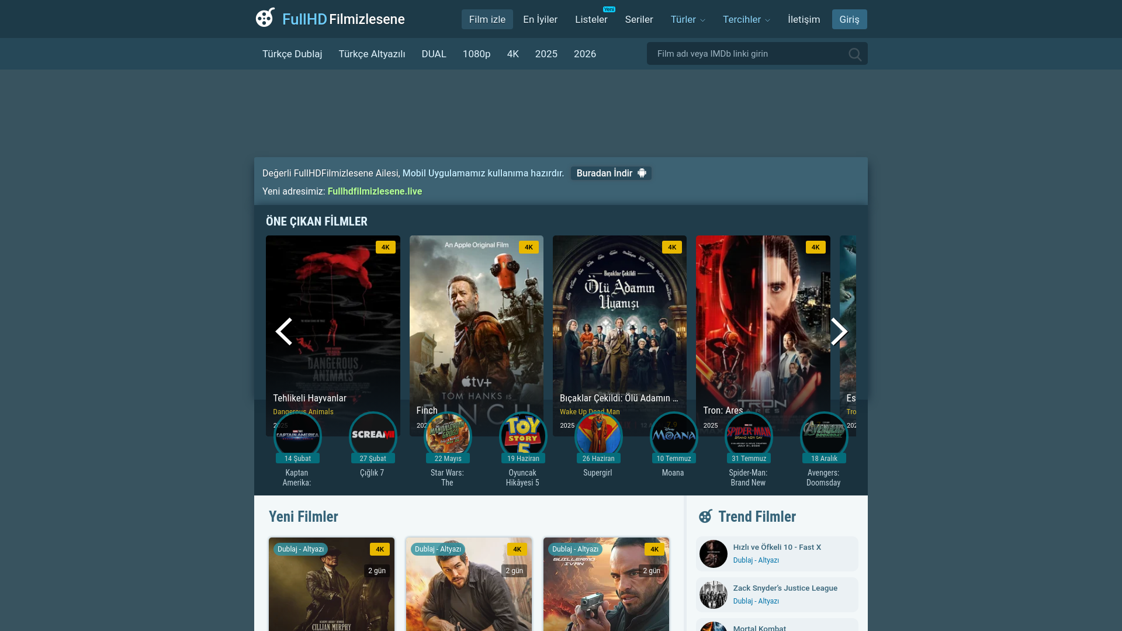Select the Türkçe Dublaj filter
This screenshot has height=631, width=1122.
(x=292, y=54)
